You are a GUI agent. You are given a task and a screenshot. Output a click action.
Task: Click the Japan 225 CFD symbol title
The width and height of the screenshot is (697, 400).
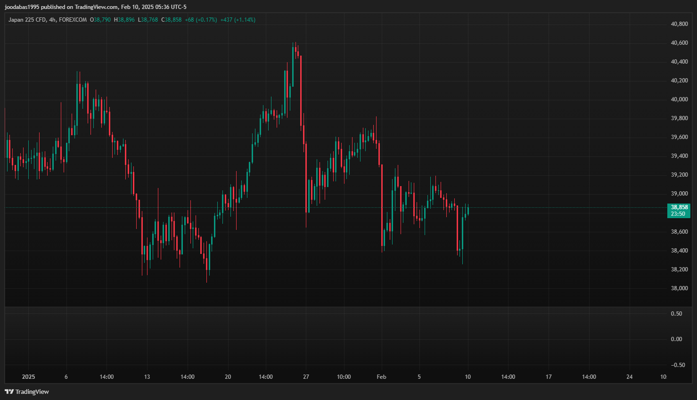27,20
